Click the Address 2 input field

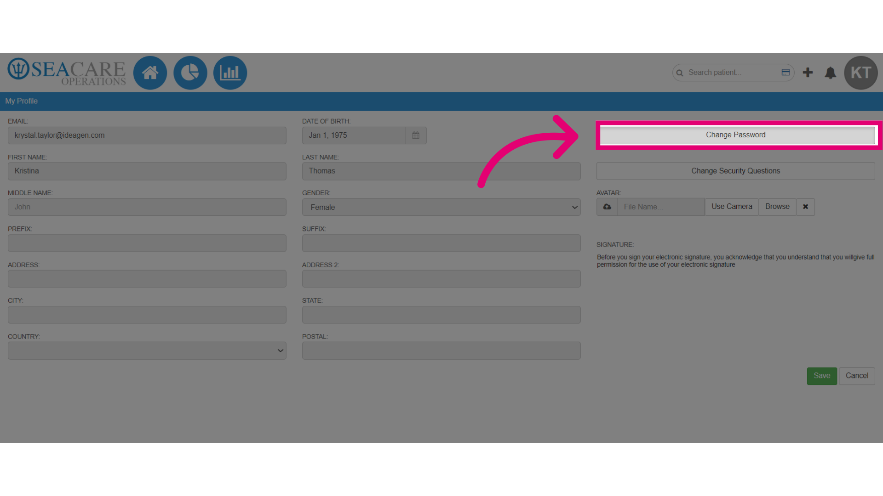tap(441, 279)
